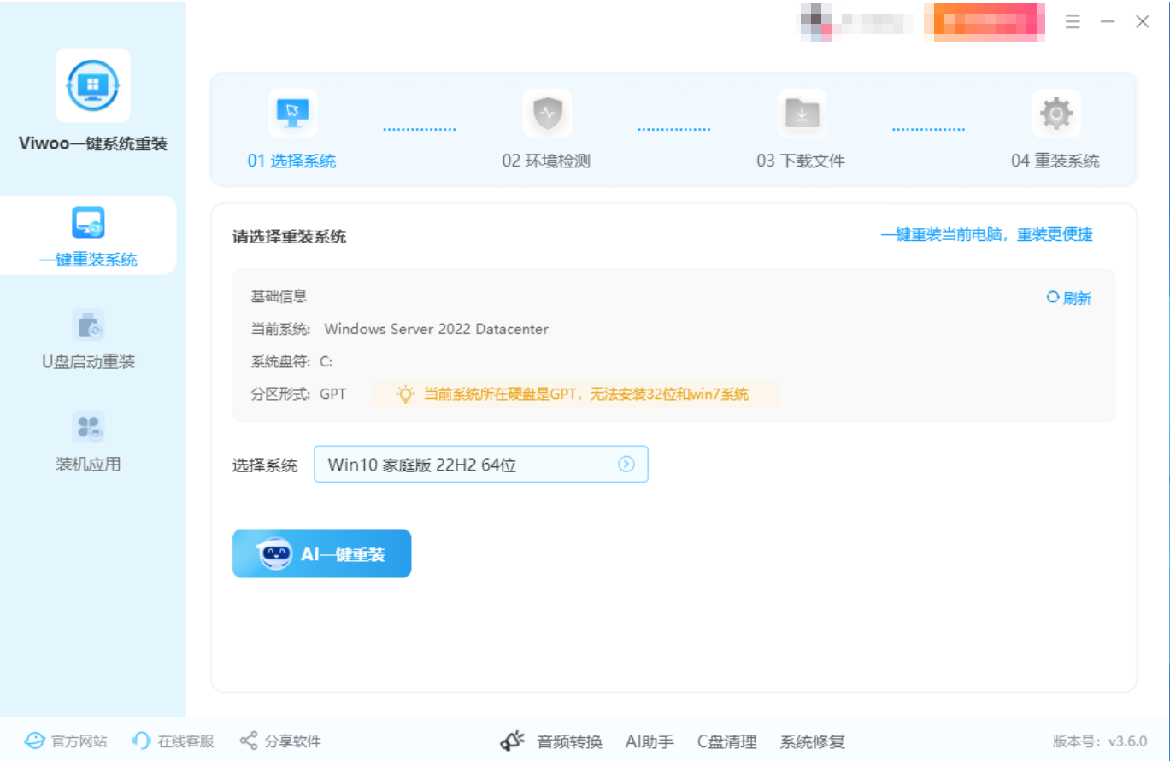The height and width of the screenshot is (761, 1170).
Task: Click the 刷新 refresh link
Action: click(x=1077, y=298)
